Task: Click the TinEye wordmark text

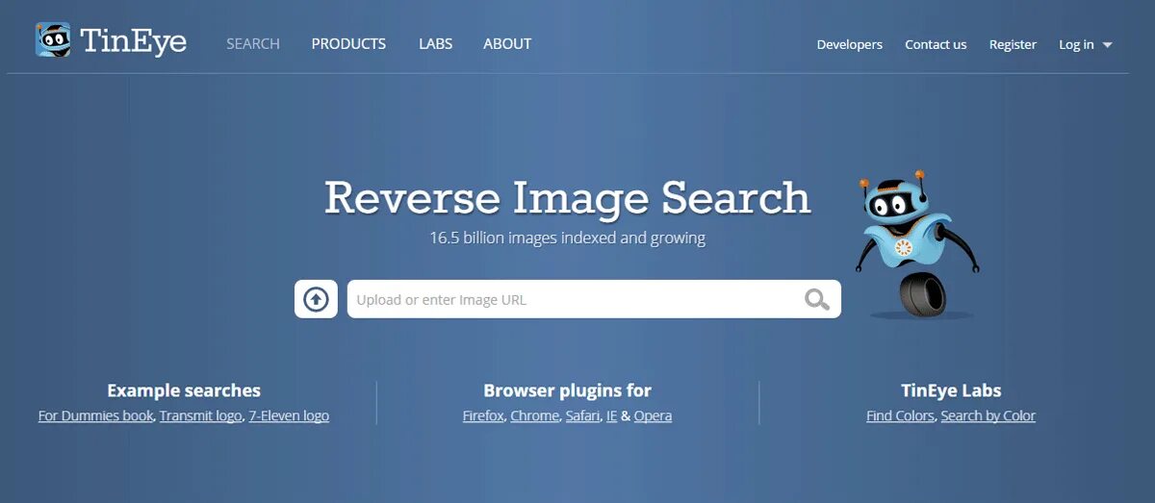Action: coord(134,41)
